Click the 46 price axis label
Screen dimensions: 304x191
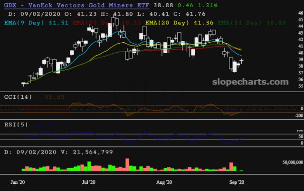tap(301, 13)
